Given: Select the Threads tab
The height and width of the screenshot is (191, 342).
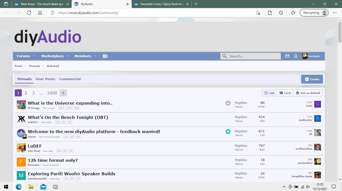Looking at the screenshot, I should coord(24,79).
